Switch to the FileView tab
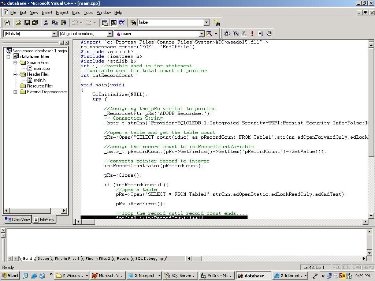The height and width of the screenshot is (281, 375). point(44,220)
